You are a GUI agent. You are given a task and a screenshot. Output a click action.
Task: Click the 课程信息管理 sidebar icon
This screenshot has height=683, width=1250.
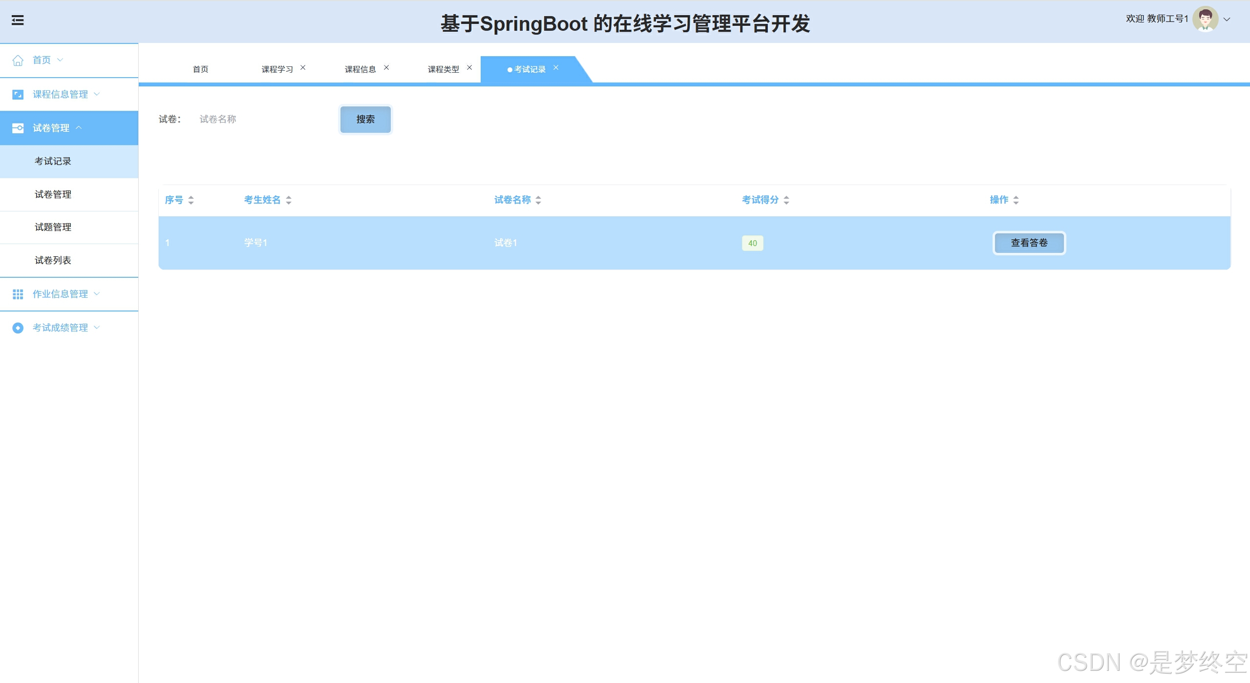click(x=18, y=95)
